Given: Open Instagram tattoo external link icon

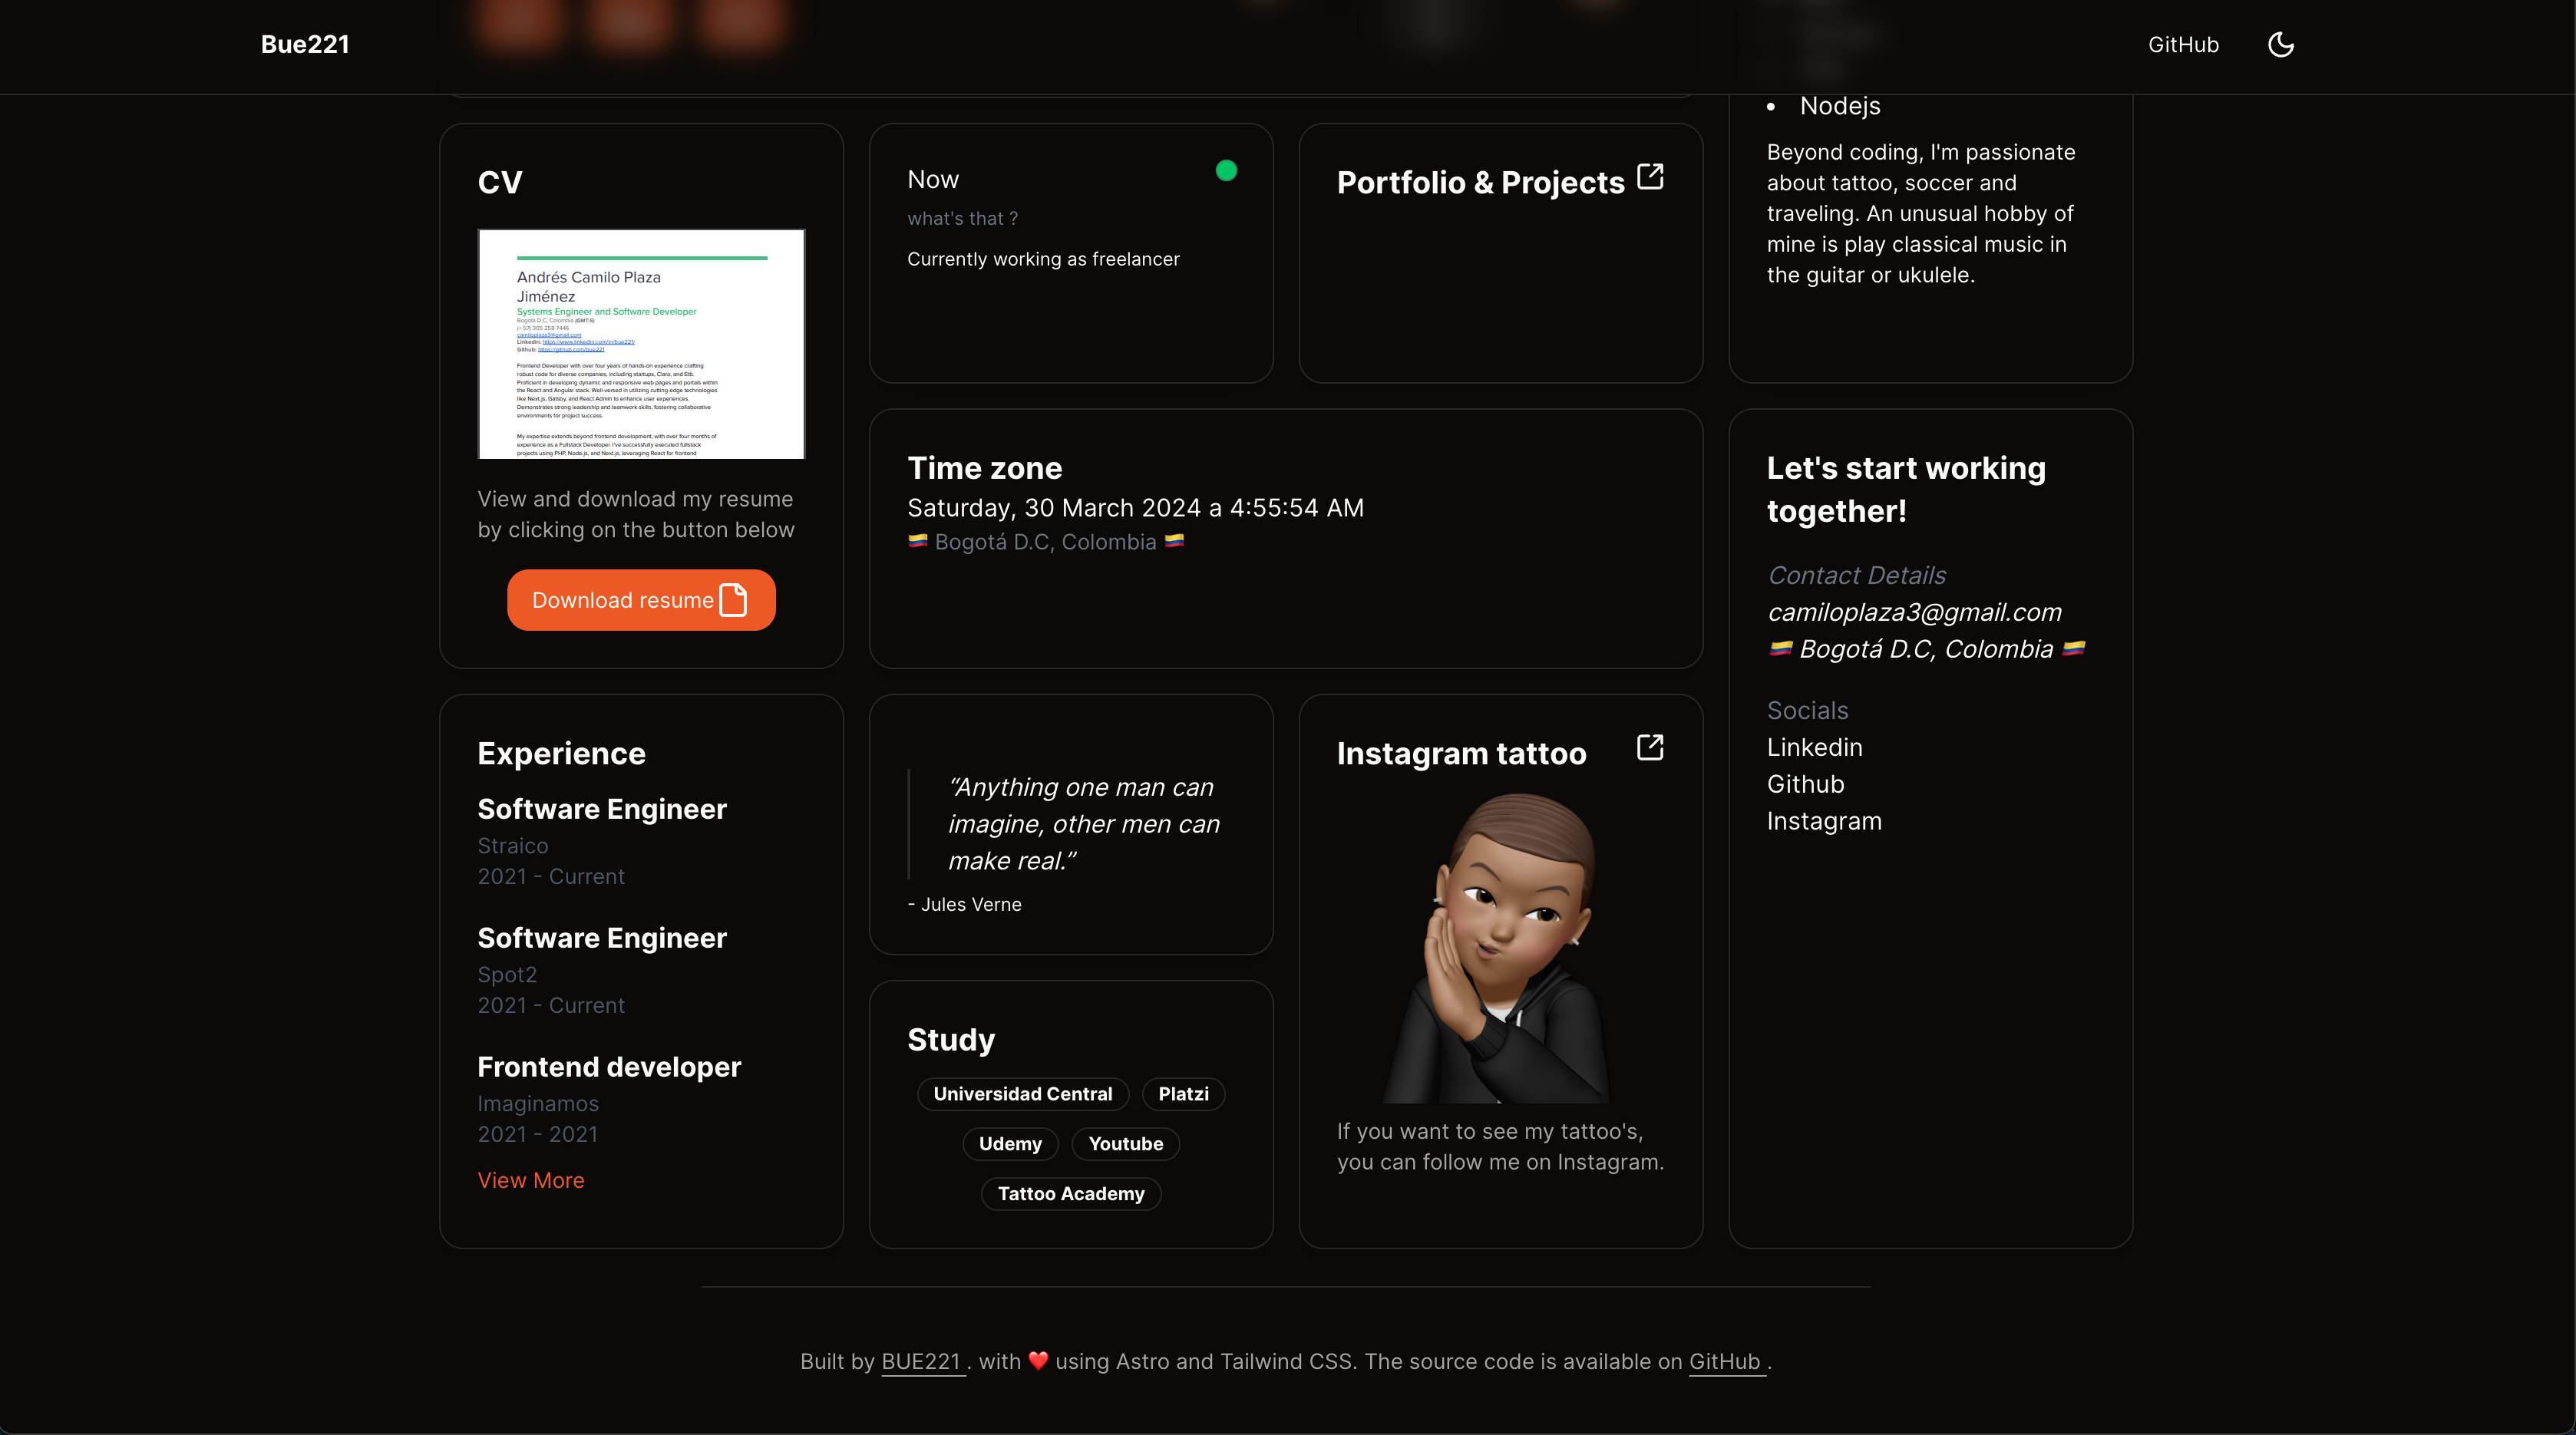Looking at the screenshot, I should 1650,747.
